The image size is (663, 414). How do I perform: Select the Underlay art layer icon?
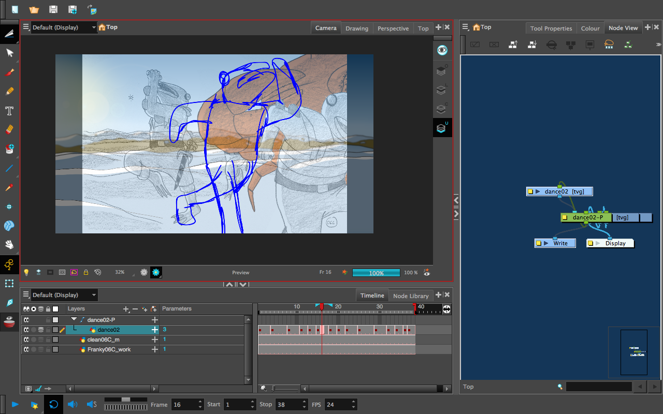point(441,127)
